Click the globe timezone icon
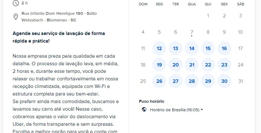The width and height of the screenshot is (261, 133). pos(144,110)
